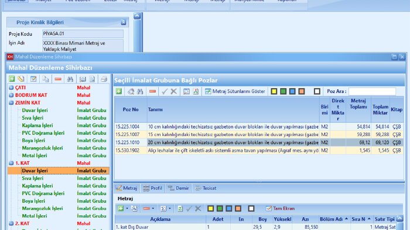Screen dimensions: 410x230
Task: Select Sıva İşleri under ZEMİN KAT
Action: (x=32, y=118)
